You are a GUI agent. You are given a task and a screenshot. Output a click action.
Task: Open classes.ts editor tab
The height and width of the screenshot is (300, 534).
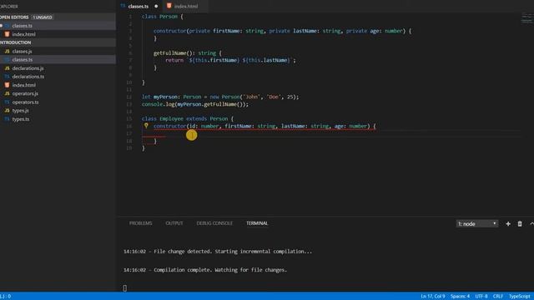(x=138, y=6)
